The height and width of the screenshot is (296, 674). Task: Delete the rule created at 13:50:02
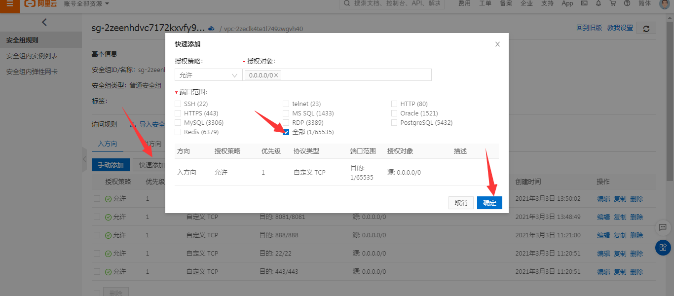click(x=637, y=199)
